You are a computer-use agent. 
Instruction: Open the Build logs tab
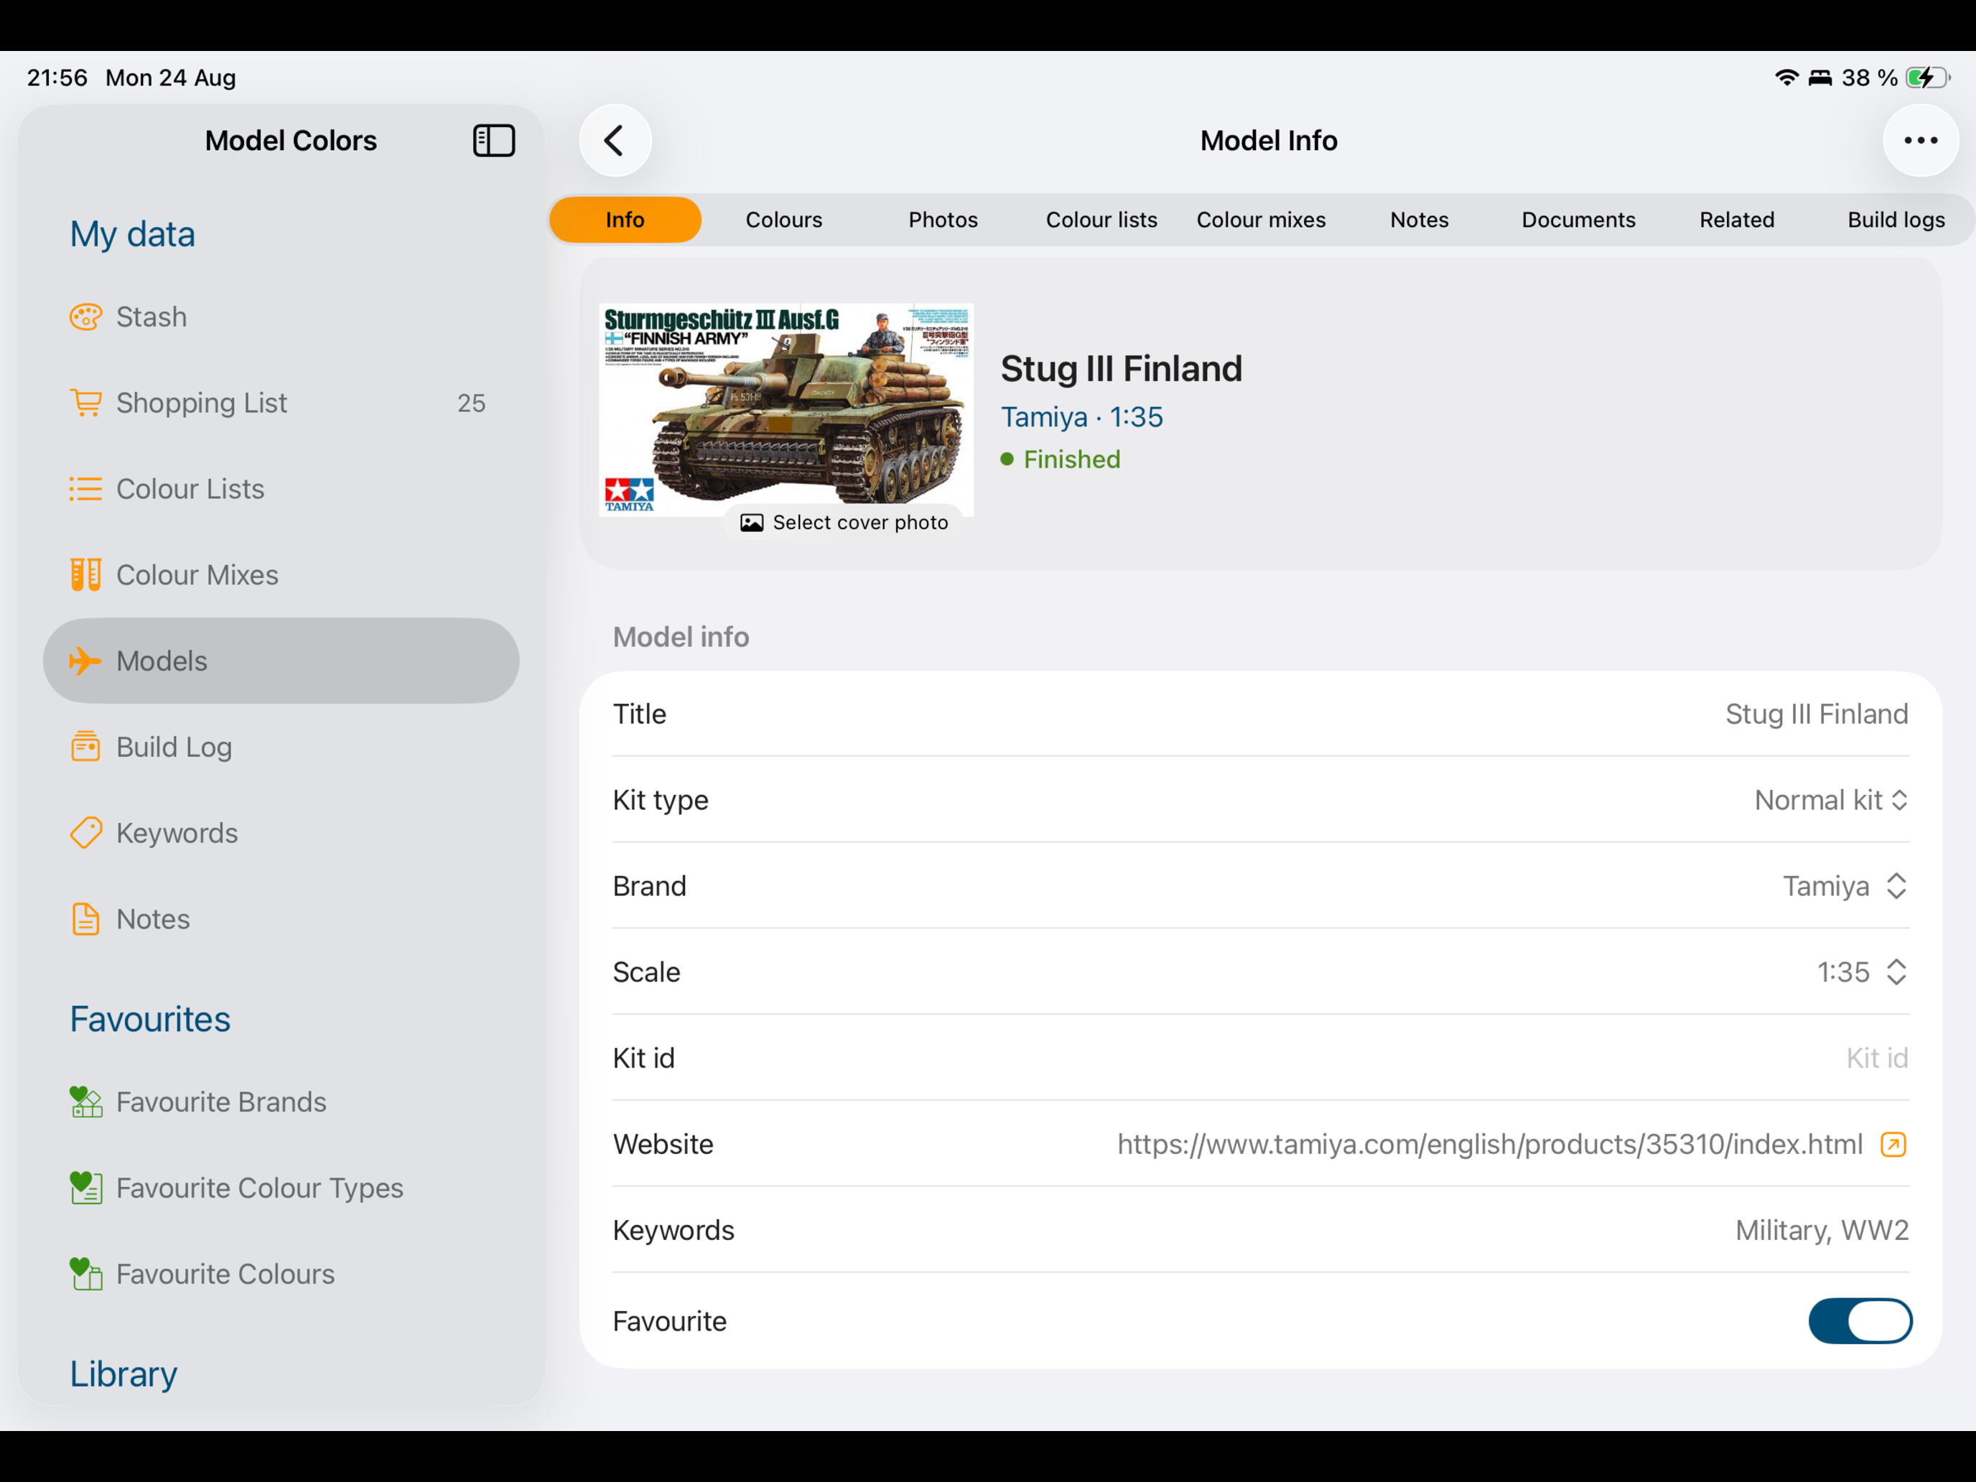click(x=1896, y=220)
